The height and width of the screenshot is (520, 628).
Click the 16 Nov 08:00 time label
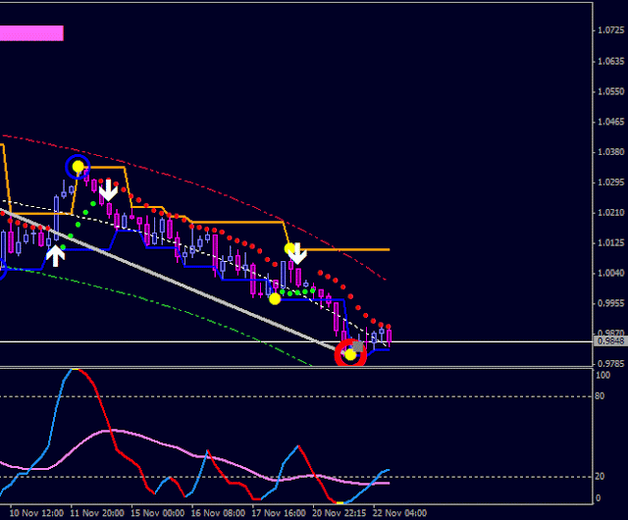(x=218, y=513)
